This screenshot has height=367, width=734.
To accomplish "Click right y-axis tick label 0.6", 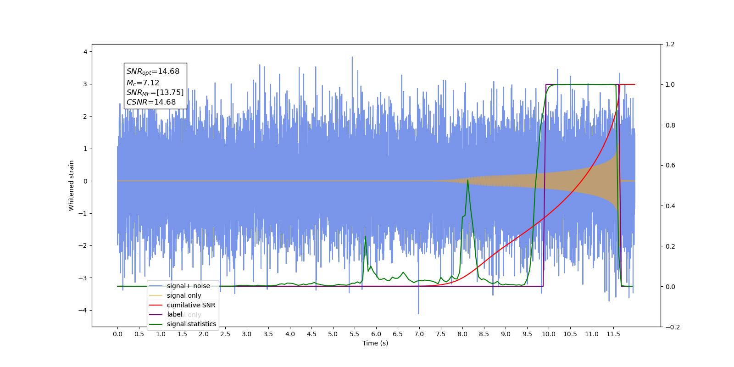I will [670, 166].
